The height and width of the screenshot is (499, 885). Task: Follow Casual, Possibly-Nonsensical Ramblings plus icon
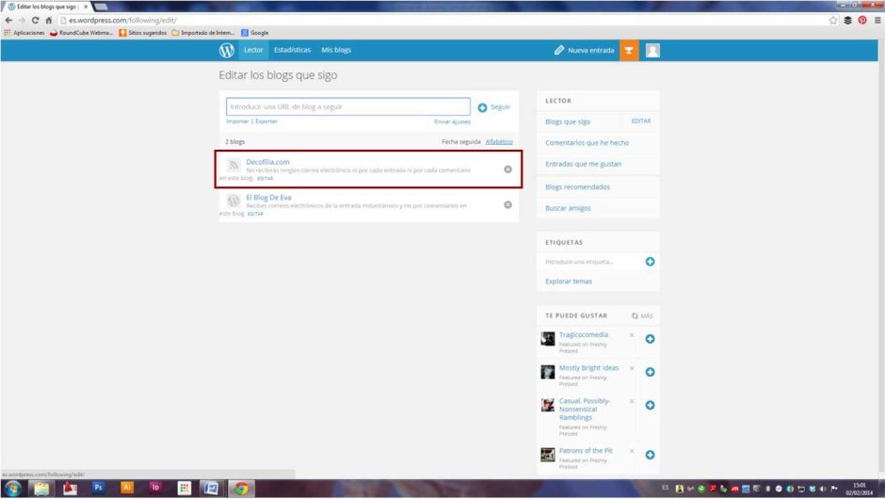click(651, 405)
